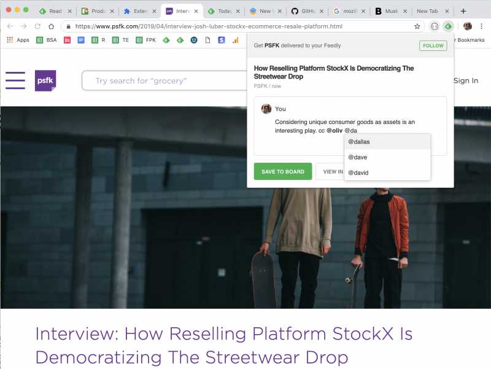Open the Apps grid on the bookmarks bar
The width and height of the screenshot is (491, 369).
[x=10, y=40]
